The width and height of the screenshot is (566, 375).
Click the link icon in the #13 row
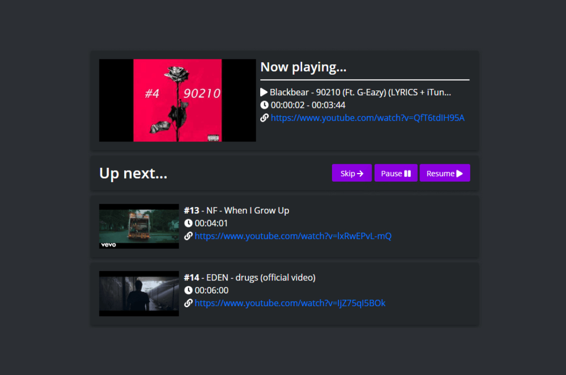(x=188, y=236)
